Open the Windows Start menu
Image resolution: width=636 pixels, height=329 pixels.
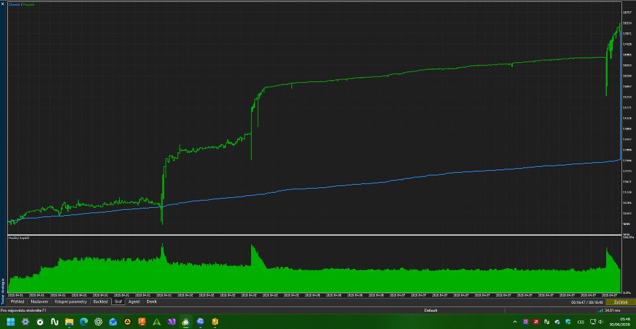(x=11, y=322)
